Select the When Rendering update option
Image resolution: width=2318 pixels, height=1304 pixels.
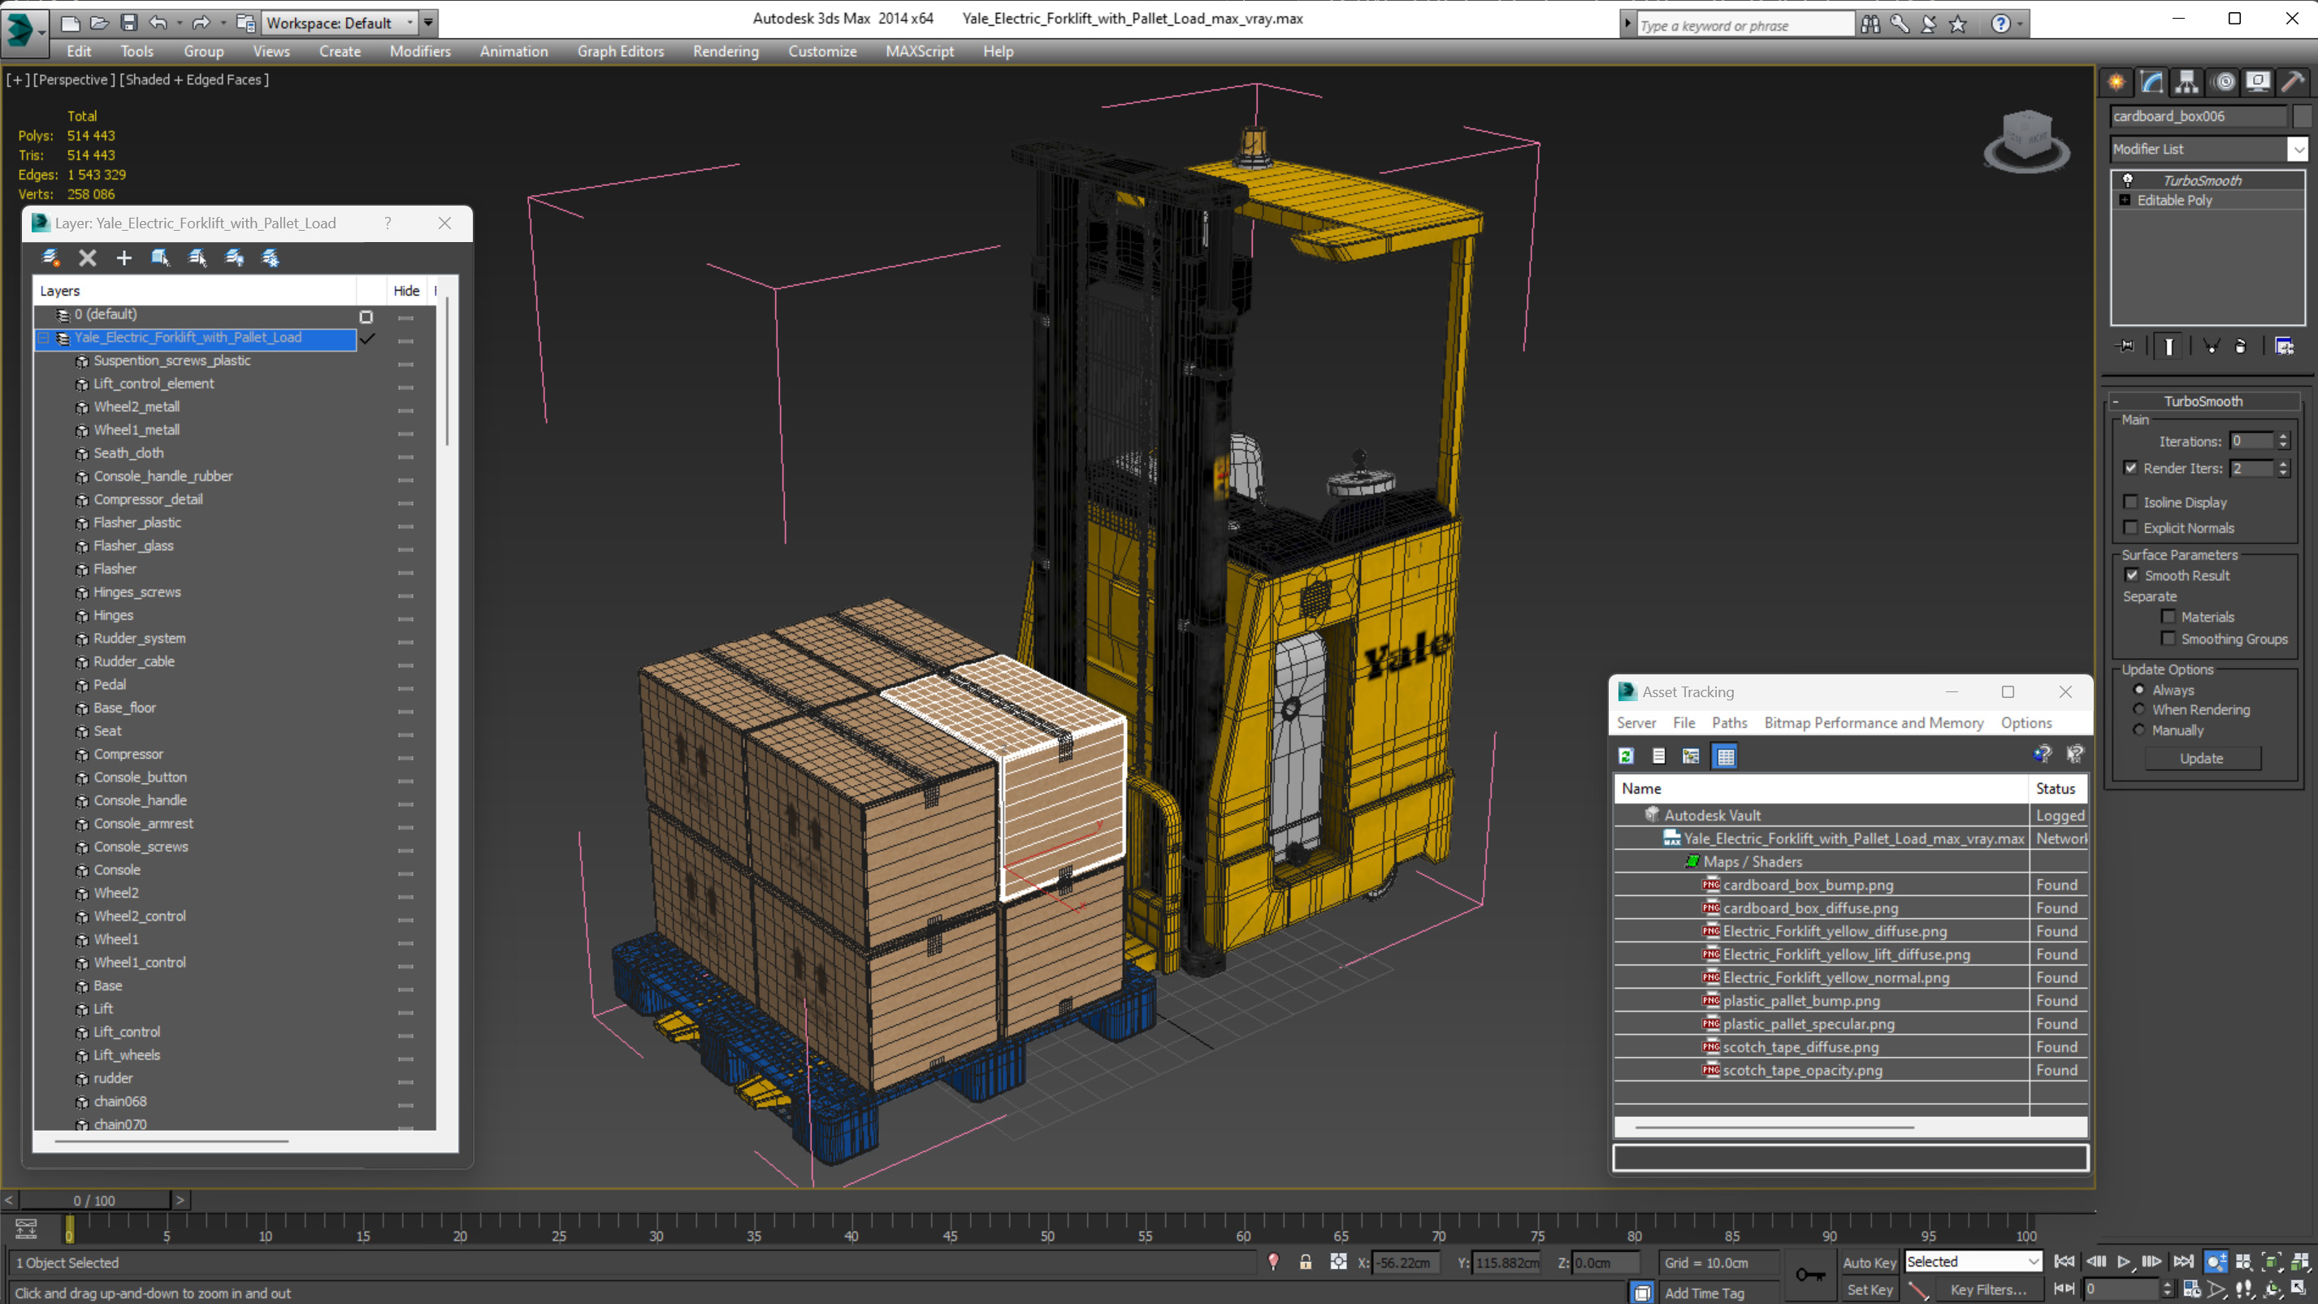(x=2139, y=709)
